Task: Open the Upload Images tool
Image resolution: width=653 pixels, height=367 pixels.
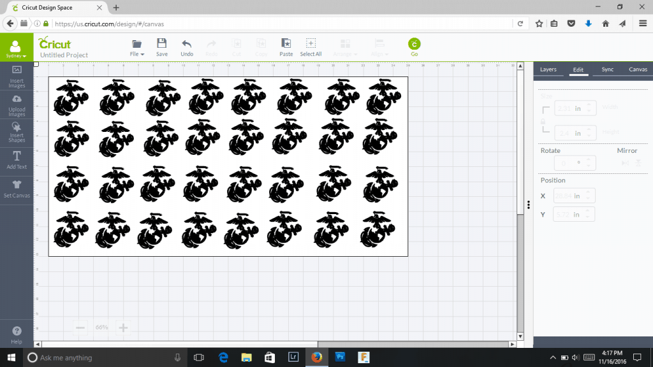Action: click(x=17, y=105)
